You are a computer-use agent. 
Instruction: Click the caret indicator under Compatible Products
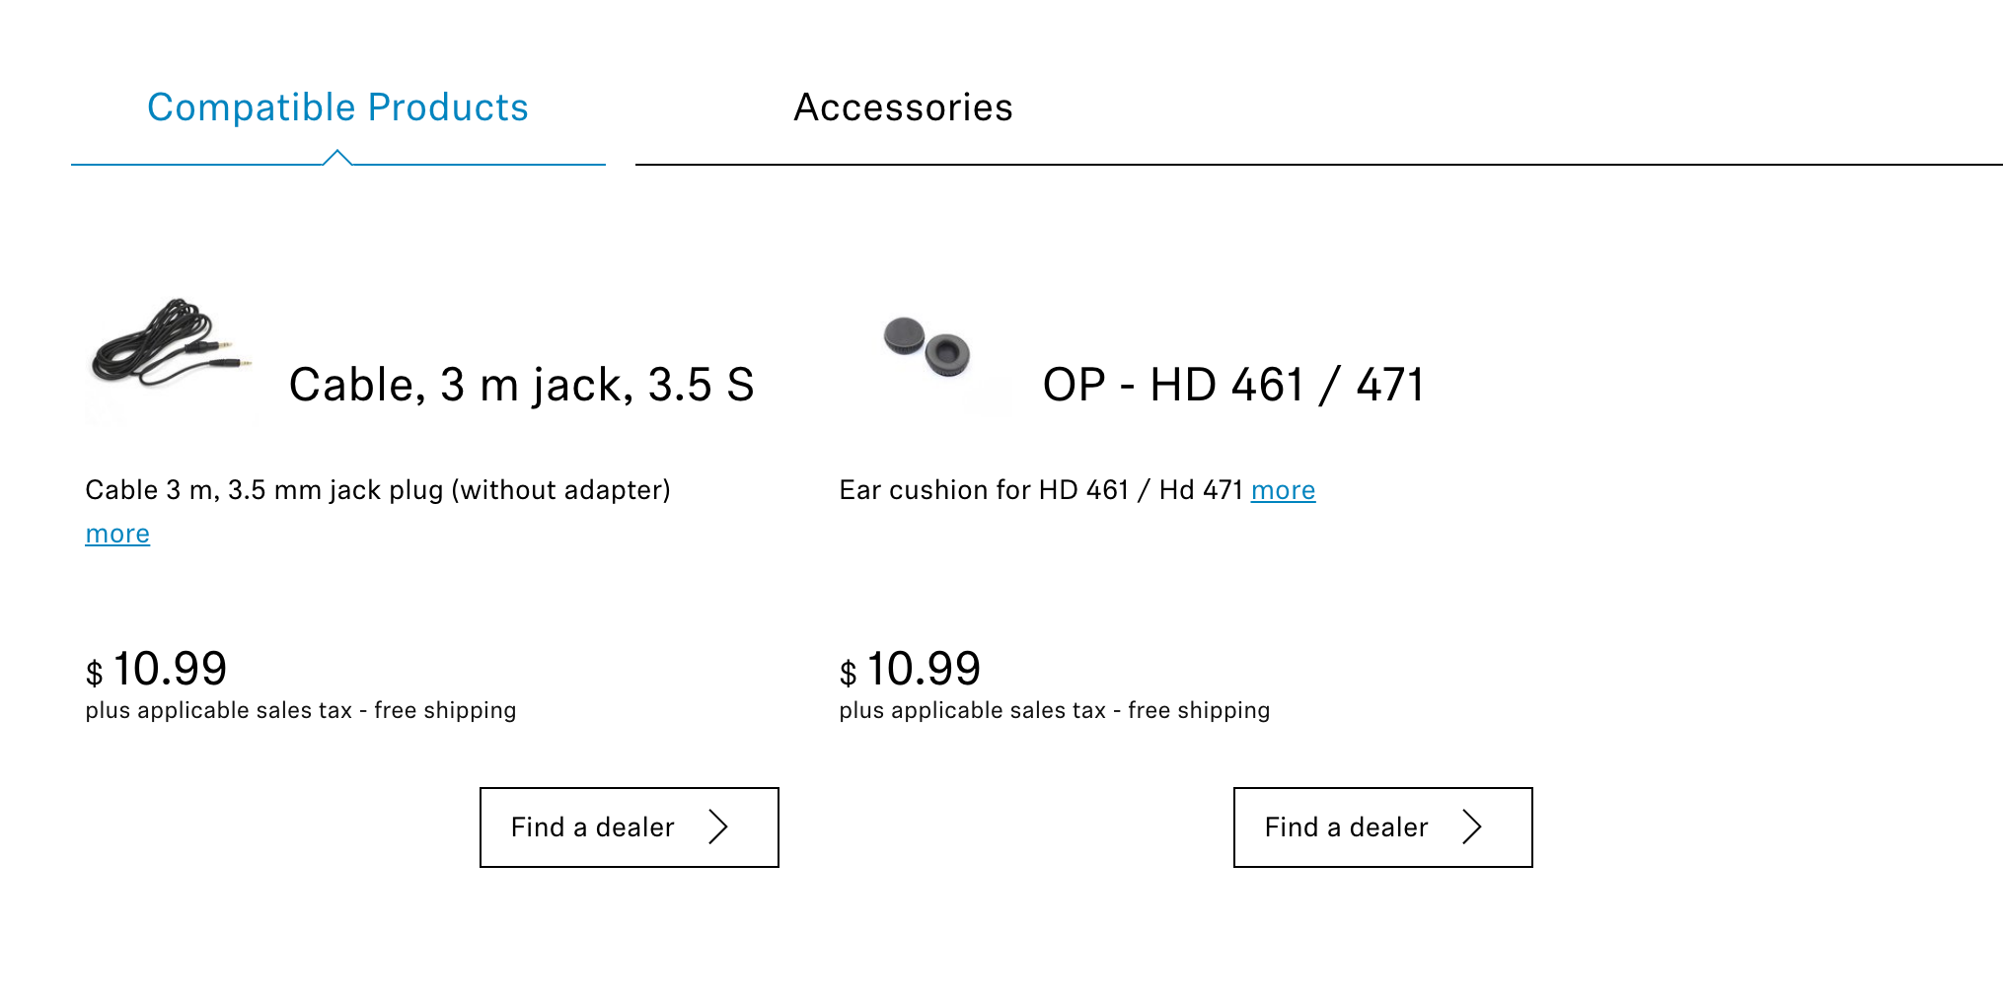337,157
